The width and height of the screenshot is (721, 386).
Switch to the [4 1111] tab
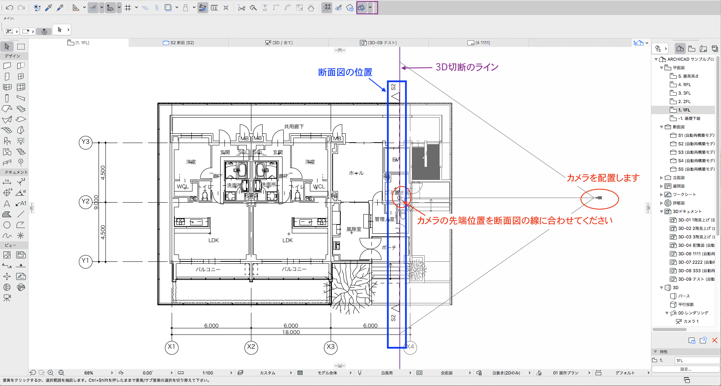(x=478, y=43)
